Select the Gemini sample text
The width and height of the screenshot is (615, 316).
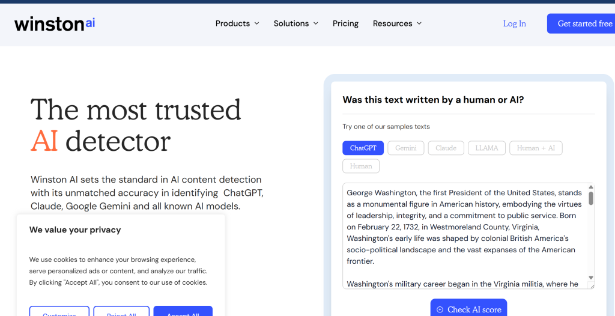(x=406, y=148)
